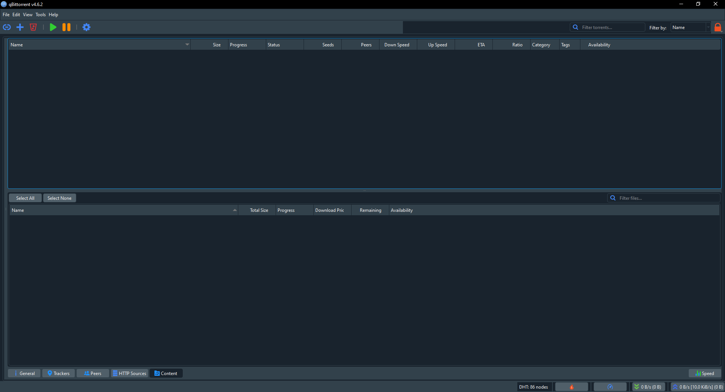Viewport: 725px width, 392px height.
Task: Click the Add Torrent Link icon
Action: point(7,27)
